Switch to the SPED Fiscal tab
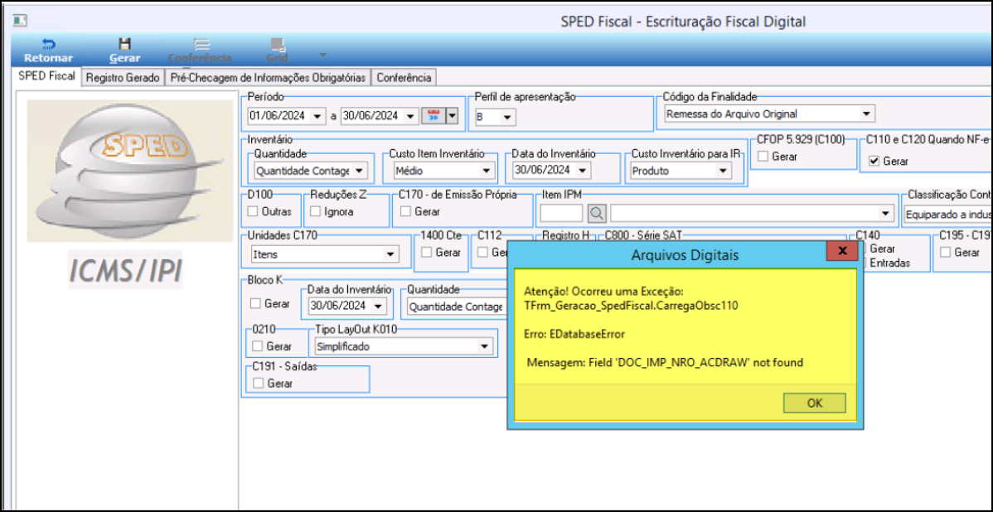 click(x=47, y=76)
